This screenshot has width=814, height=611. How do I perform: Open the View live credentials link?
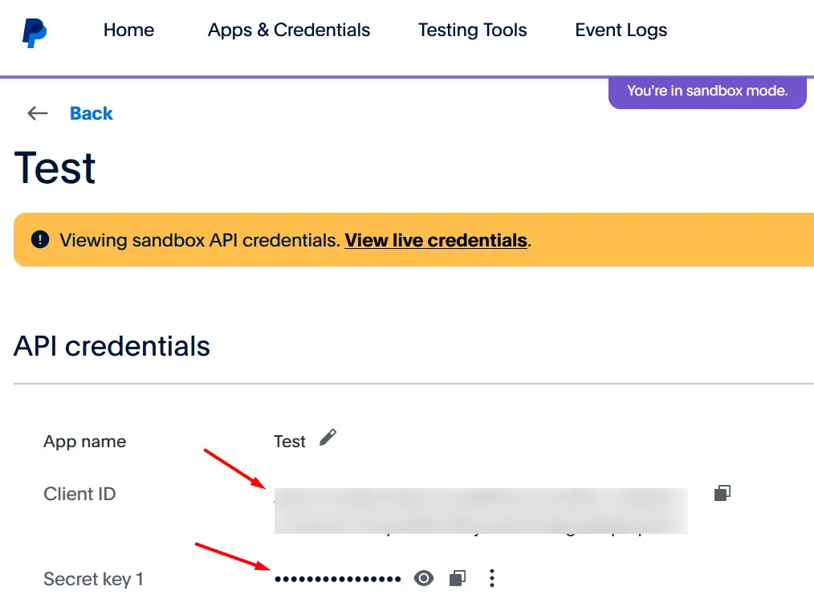[x=436, y=240]
